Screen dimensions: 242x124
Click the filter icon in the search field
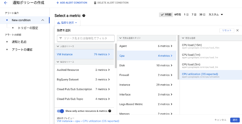(60, 38)
